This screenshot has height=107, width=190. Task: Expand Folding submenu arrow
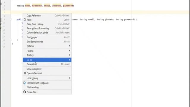pyautogui.click(x=69, y=51)
